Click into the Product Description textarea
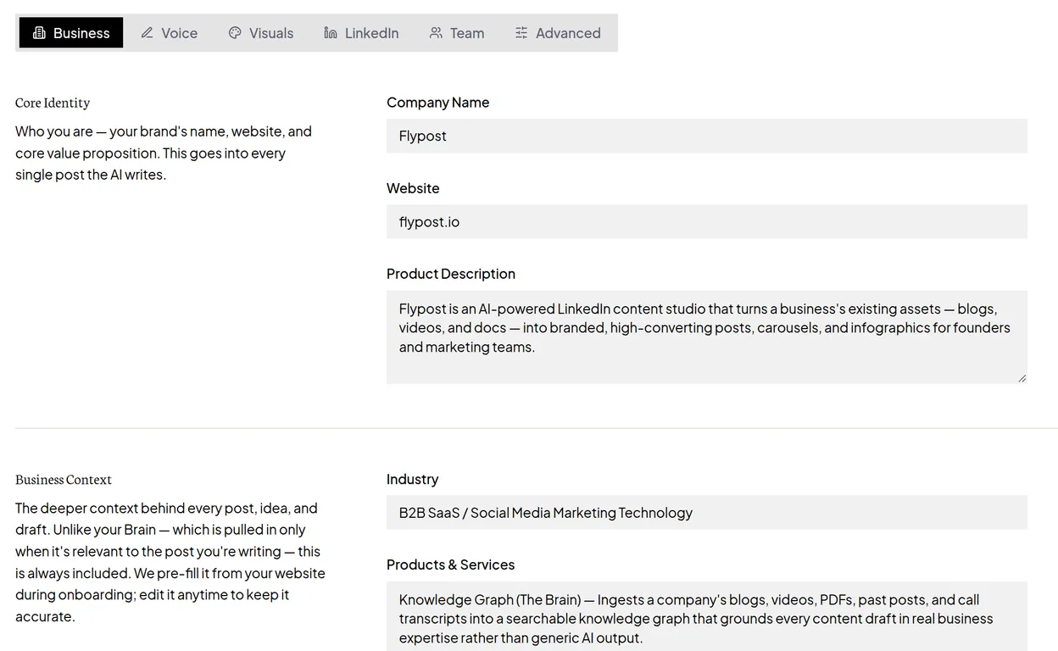This screenshot has width=1058, height=651. [x=707, y=337]
